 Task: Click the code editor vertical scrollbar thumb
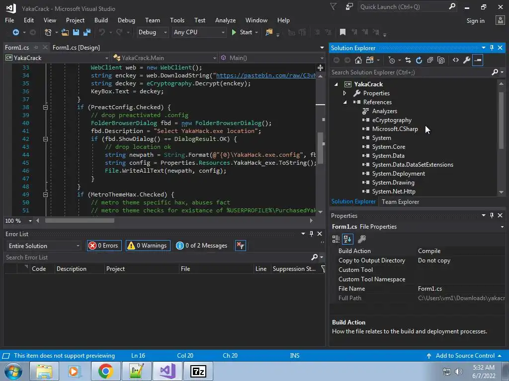pos(321,148)
